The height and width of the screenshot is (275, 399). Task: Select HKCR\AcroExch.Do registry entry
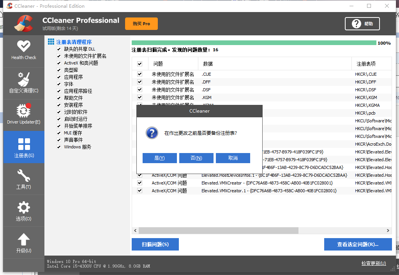(373, 144)
